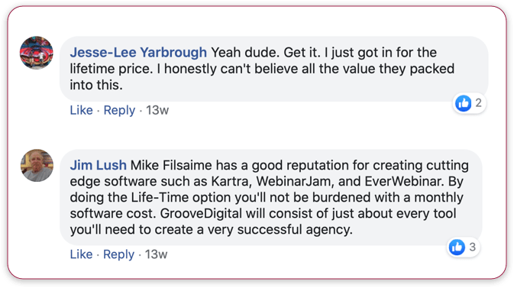Image resolution: width=514 pixels, height=288 pixels.
Task: Click the 13w timestamp under Jesse-Lee's comment
Action: [x=157, y=110]
